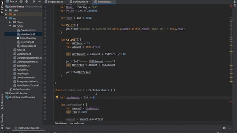
Task: Click the AddRoadTax function name
Action: pos(74,105)
